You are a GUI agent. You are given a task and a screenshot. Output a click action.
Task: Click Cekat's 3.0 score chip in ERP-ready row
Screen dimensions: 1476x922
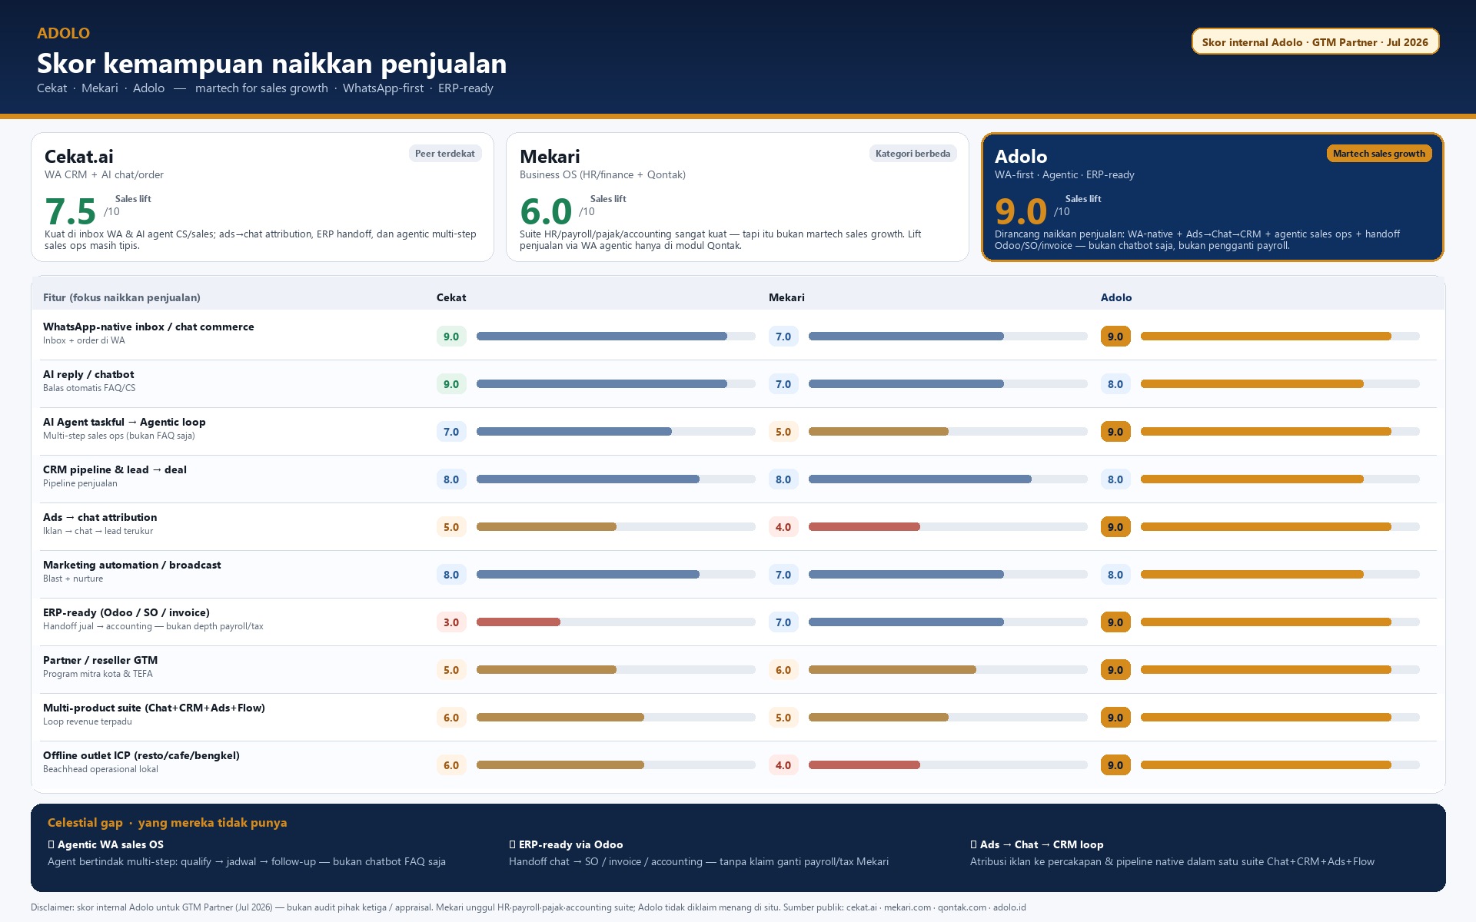tap(451, 622)
